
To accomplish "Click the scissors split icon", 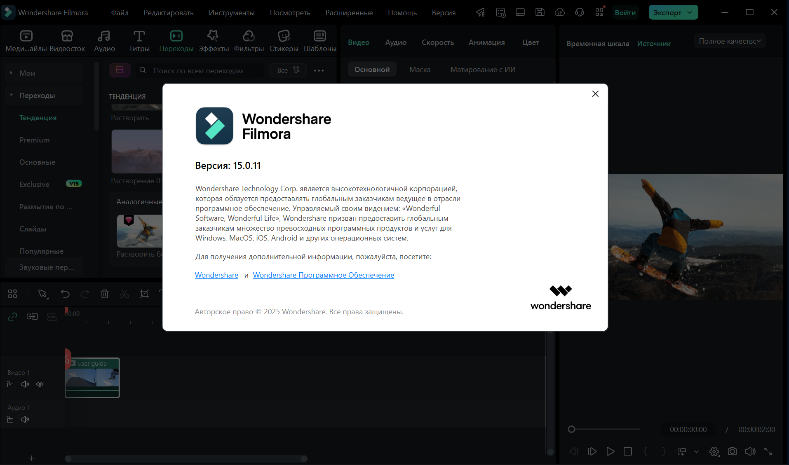I will 124,294.
